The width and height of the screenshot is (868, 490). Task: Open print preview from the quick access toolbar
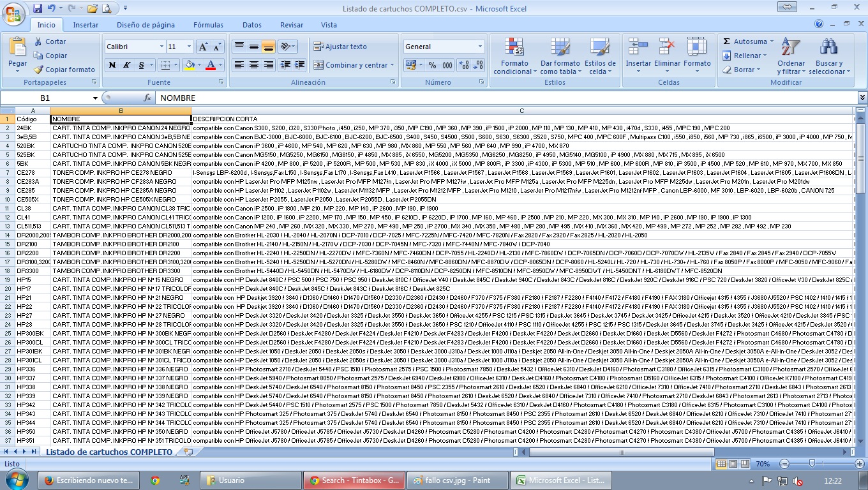(x=107, y=8)
